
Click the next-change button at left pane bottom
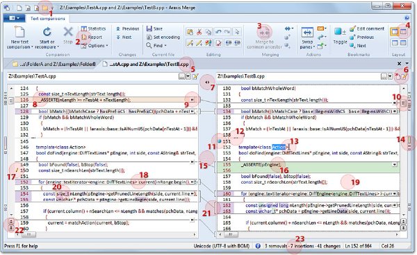pyautogui.click(x=11, y=228)
